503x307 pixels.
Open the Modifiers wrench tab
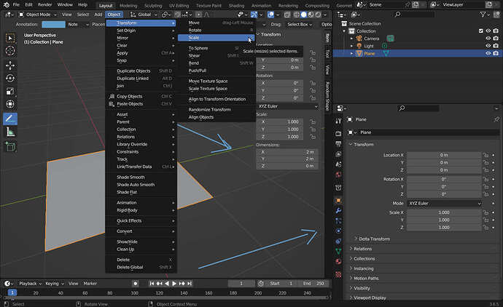pyautogui.click(x=338, y=211)
